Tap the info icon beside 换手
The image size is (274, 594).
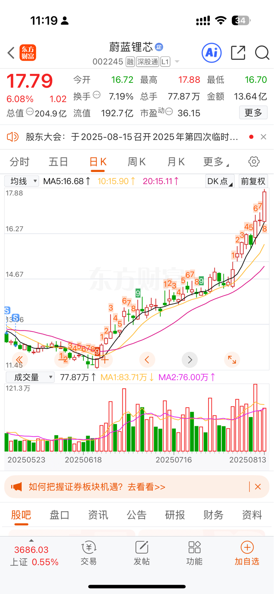point(97,95)
